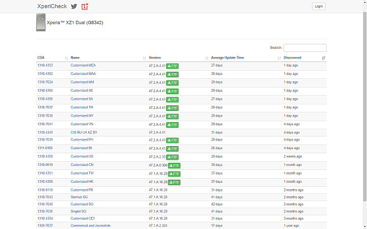Image resolution: width=367 pixels, height=229 pixels.
Task: Download FTF for Customized MM
Action: pos(172,83)
